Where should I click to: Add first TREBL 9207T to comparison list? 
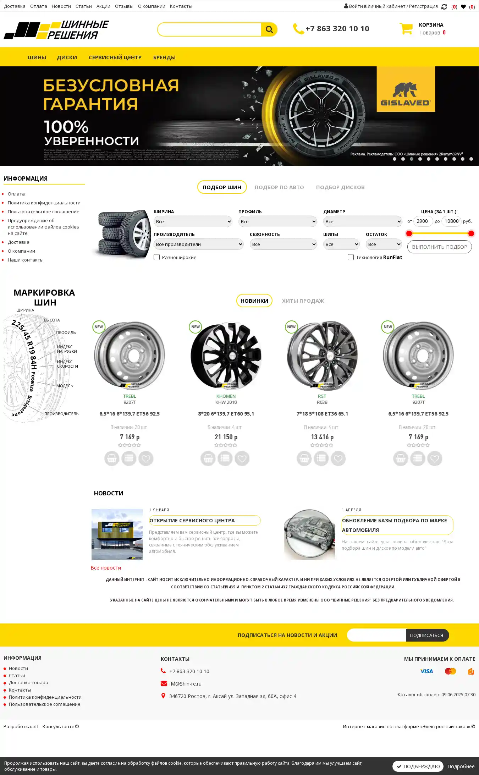(x=129, y=458)
